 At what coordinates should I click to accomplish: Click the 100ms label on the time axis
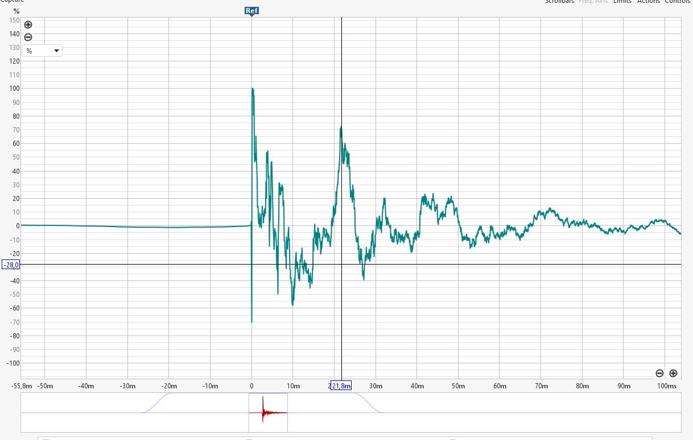666,387
